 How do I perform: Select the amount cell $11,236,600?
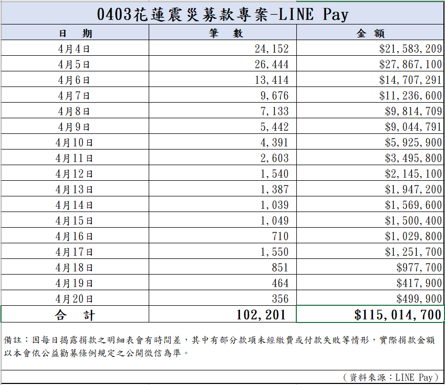tap(370, 95)
